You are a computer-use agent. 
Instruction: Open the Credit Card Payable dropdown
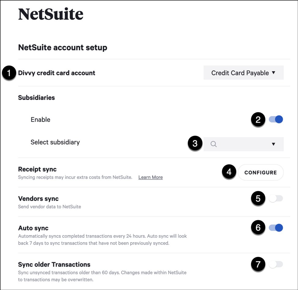(x=244, y=73)
